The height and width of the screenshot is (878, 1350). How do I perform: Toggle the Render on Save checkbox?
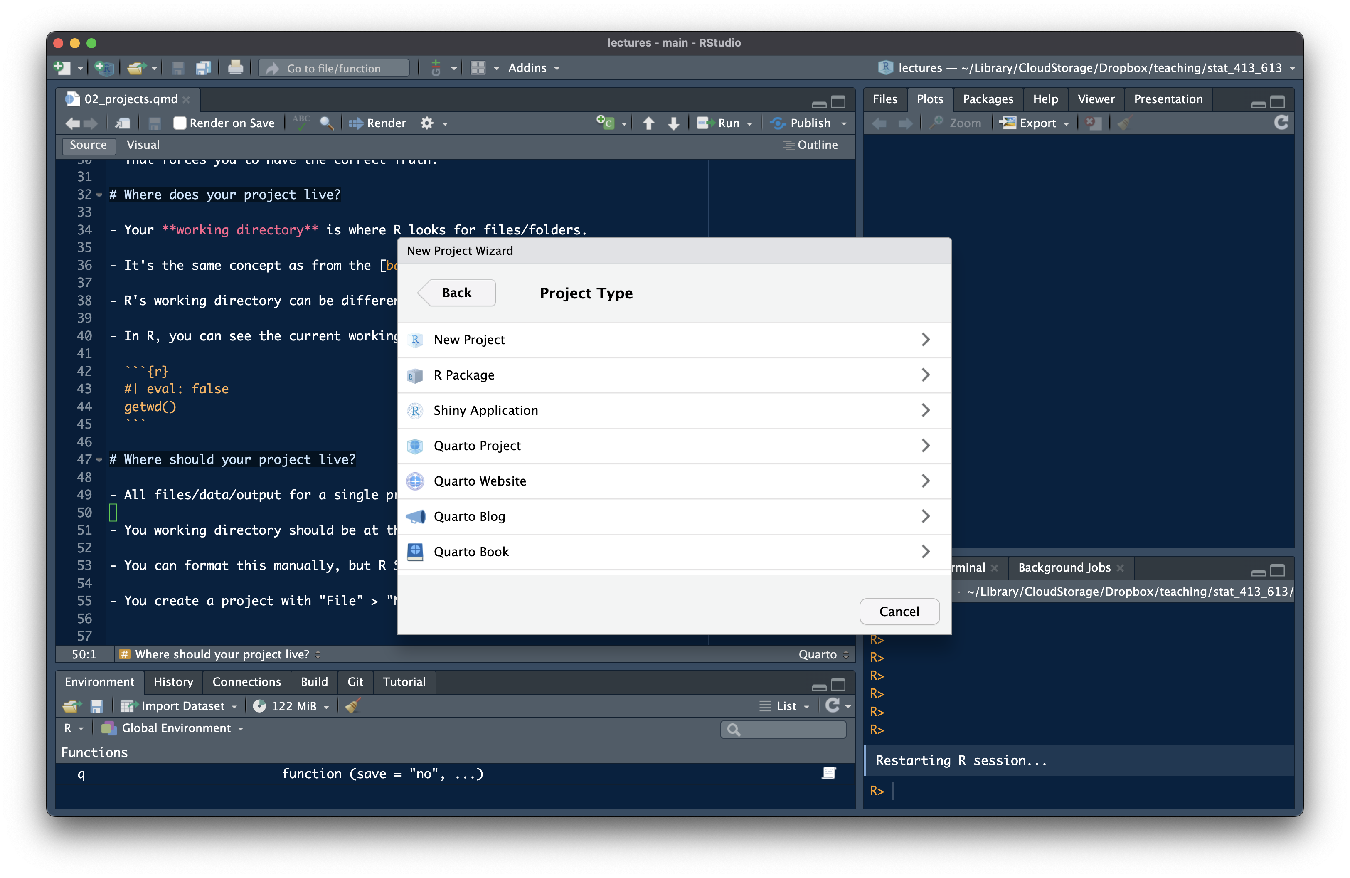click(179, 123)
